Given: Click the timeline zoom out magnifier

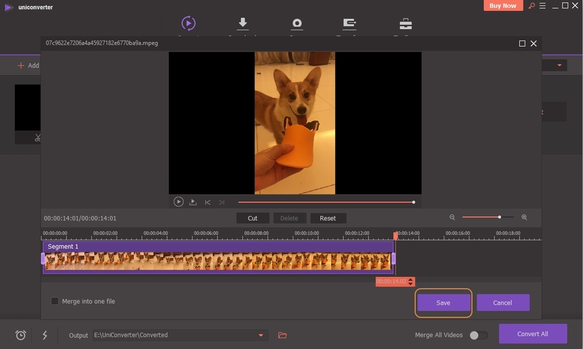Looking at the screenshot, I should (x=452, y=217).
